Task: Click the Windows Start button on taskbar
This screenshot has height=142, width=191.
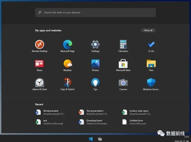Action: 91,139
